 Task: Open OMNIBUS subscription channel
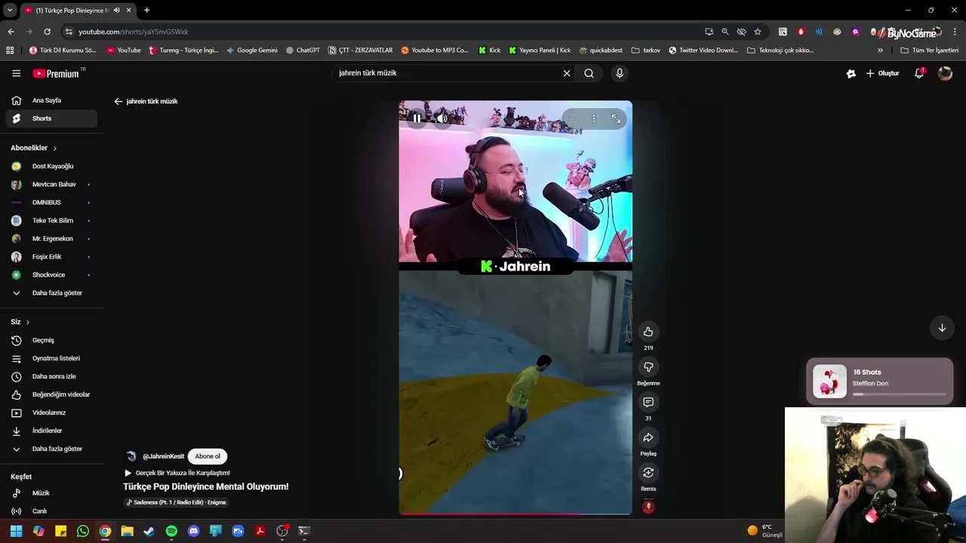(x=51, y=202)
